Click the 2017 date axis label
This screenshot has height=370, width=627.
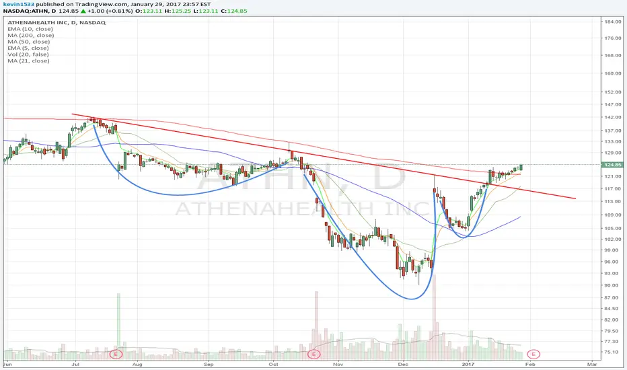click(468, 365)
